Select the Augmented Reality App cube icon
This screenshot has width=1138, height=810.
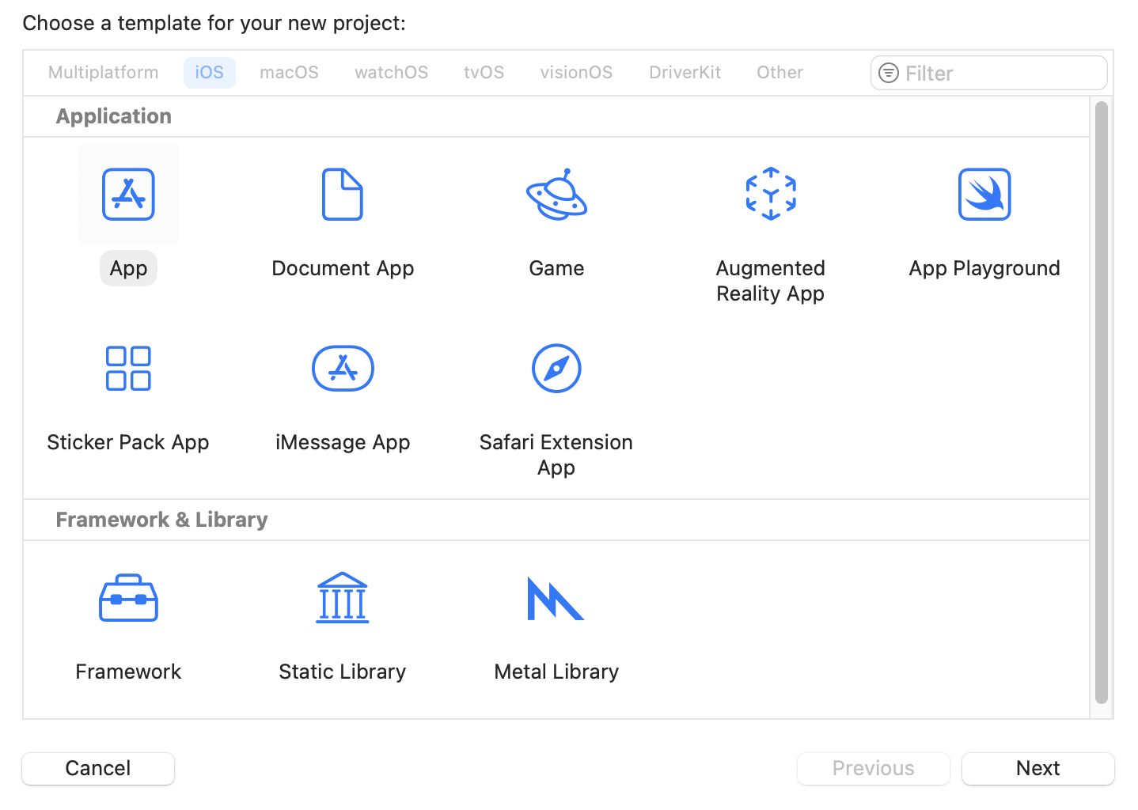771,194
